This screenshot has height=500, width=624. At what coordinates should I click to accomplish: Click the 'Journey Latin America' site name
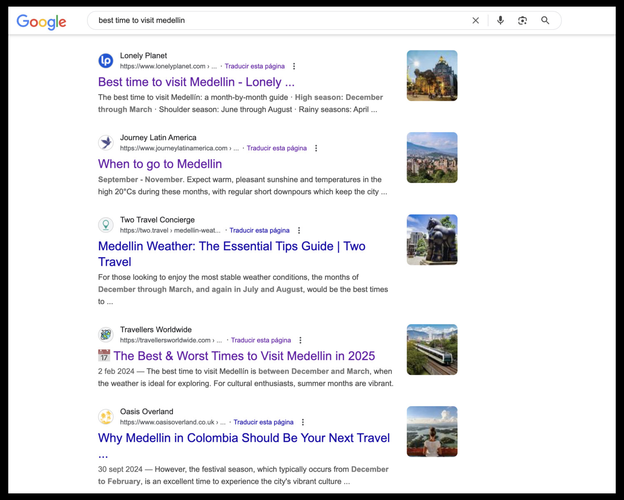pyautogui.click(x=158, y=137)
